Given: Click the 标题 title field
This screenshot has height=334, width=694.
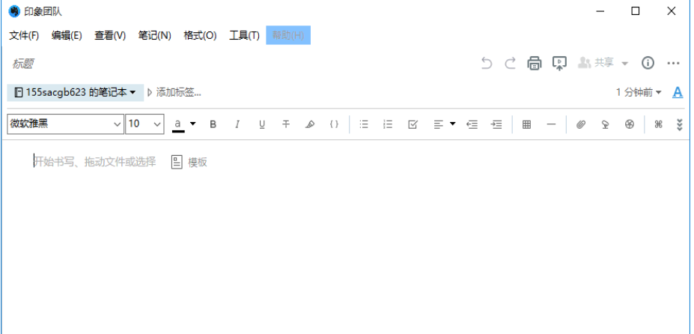Looking at the screenshot, I should [x=22, y=64].
